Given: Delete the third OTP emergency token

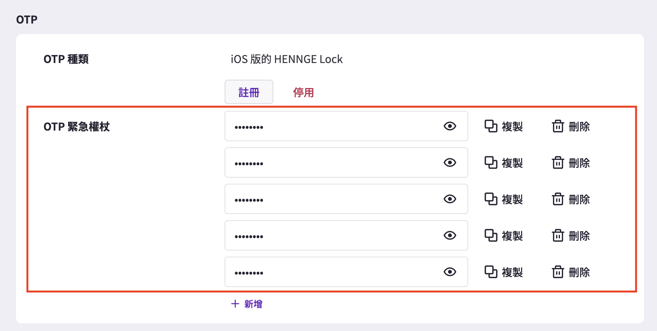Looking at the screenshot, I should (571, 199).
